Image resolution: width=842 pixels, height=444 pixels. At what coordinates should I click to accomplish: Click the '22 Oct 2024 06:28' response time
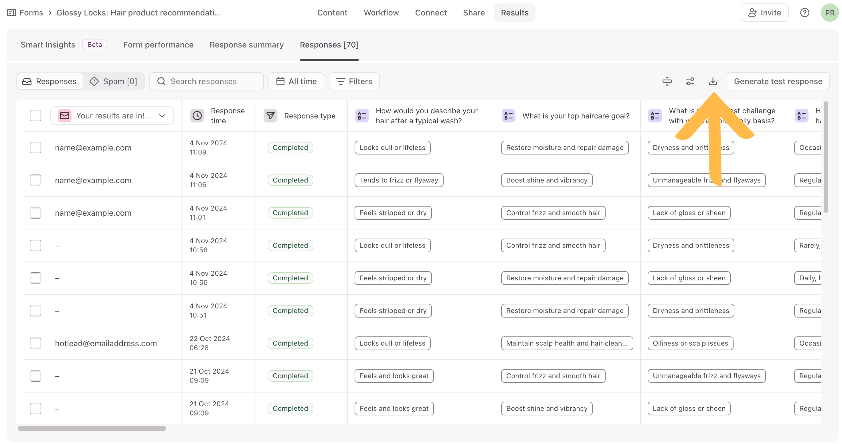click(x=210, y=343)
